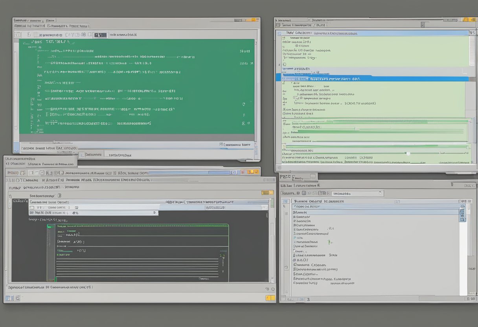Click yellow icon in top-right window title bar
The width and height of the screenshot is (478, 327).
coord(467,20)
